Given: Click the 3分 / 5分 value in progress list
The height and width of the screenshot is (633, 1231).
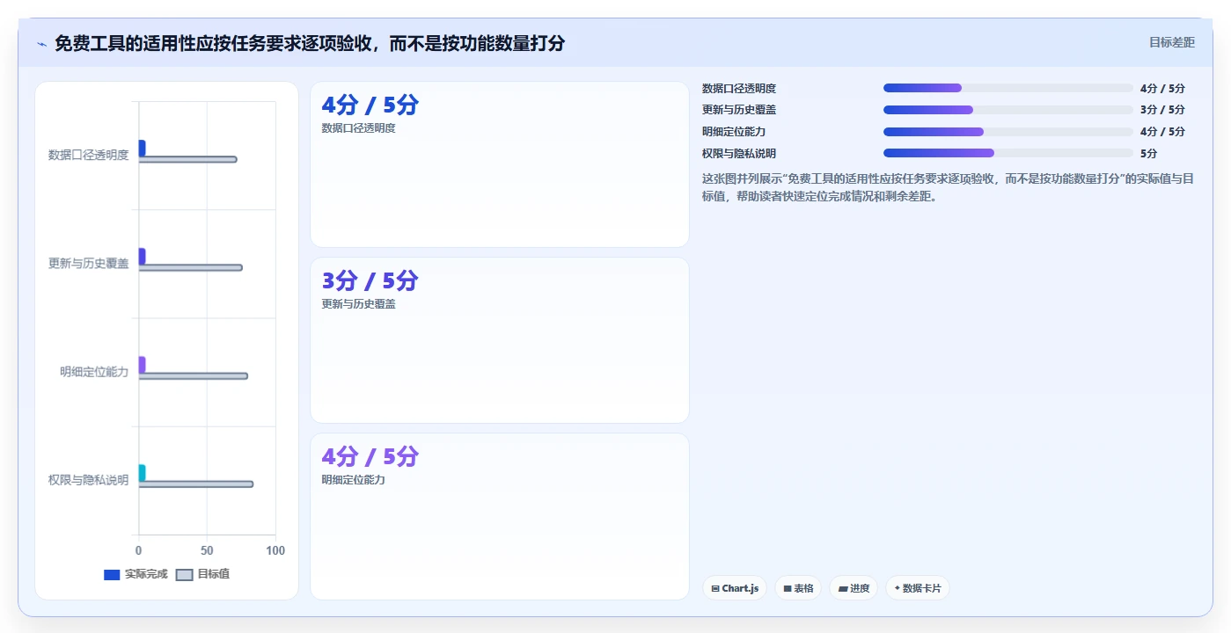Looking at the screenshot, I should 1162,110.
